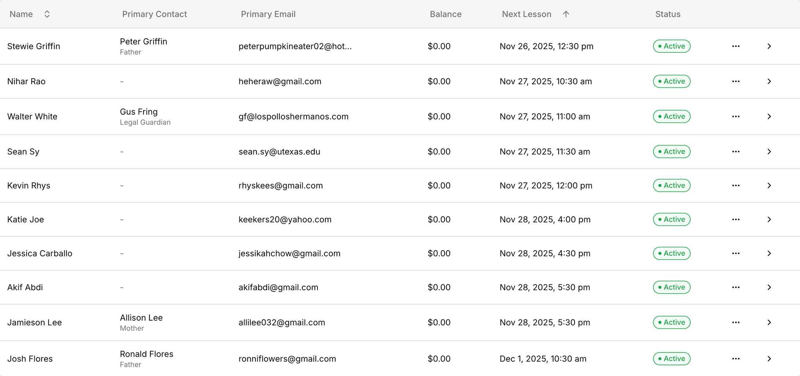The image size is (800, 376).
Task: Click the Active badge on Sean Sy's row
Action: (671, 152)
